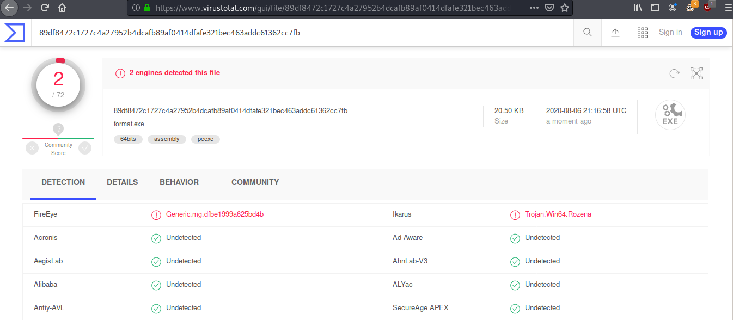Image resolution: width=733 pixels, height=320 pixels.
Task: Click the browser forward arrow
Action: (27, 8)
